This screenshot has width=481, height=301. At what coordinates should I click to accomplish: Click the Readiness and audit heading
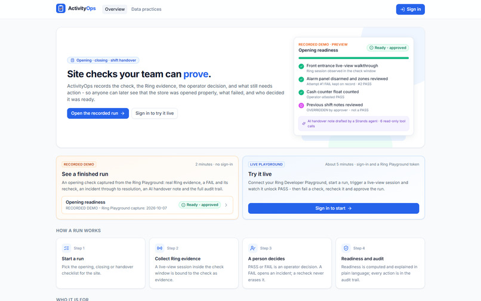(362, 259)
